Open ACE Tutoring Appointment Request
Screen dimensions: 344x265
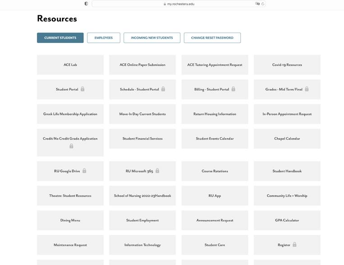[215, 65]
